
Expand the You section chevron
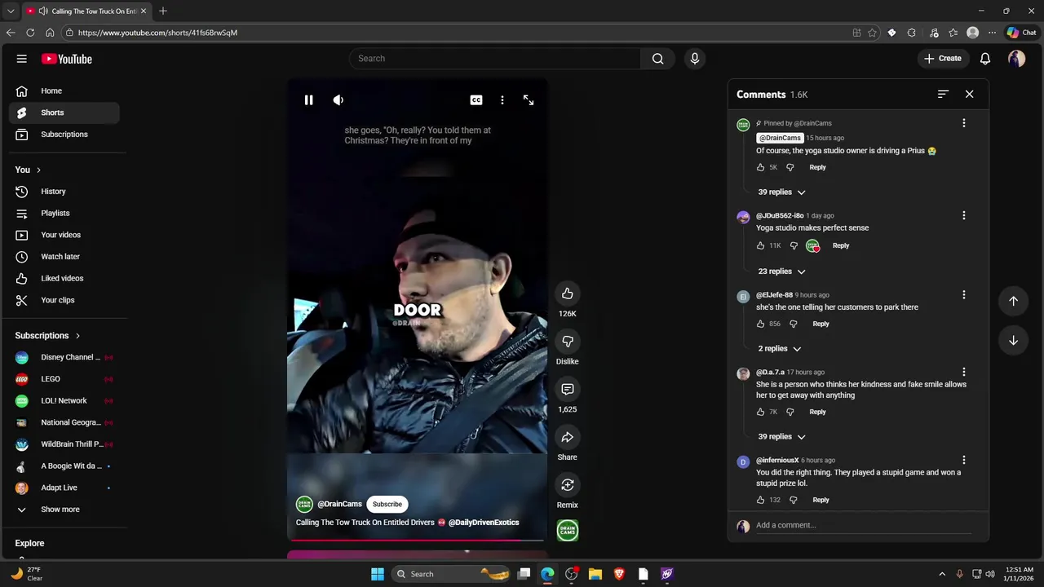[x=38, y=170]
